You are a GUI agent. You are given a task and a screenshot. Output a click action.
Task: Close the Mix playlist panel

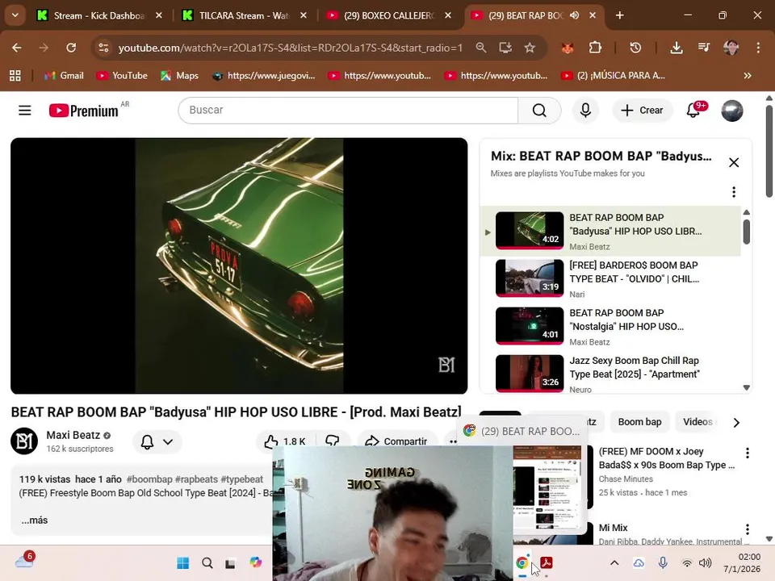[734, 162]
